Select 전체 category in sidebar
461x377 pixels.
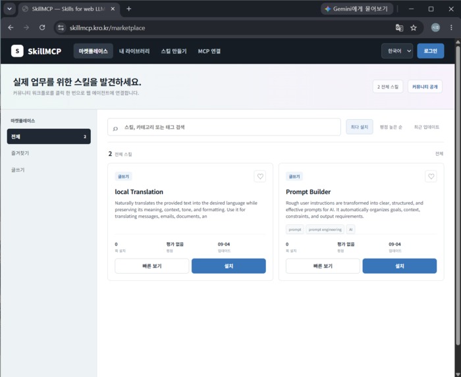49,137
